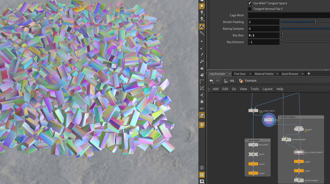The image size is (330, 184).
Task: Collapse the 'Use as Mesh' network box
Action: 246,140
